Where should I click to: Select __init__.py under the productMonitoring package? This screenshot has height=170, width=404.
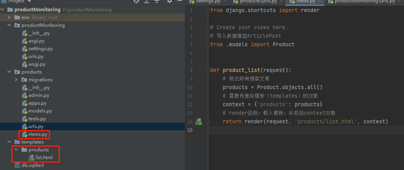tap(39, 33)
